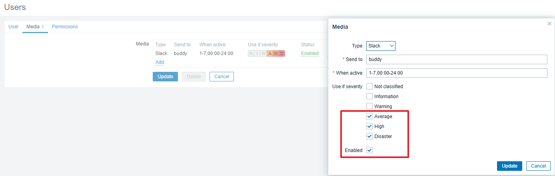The image size is (555, 176).
Task: Close the Media dialog with X icon
Action: 549,24
